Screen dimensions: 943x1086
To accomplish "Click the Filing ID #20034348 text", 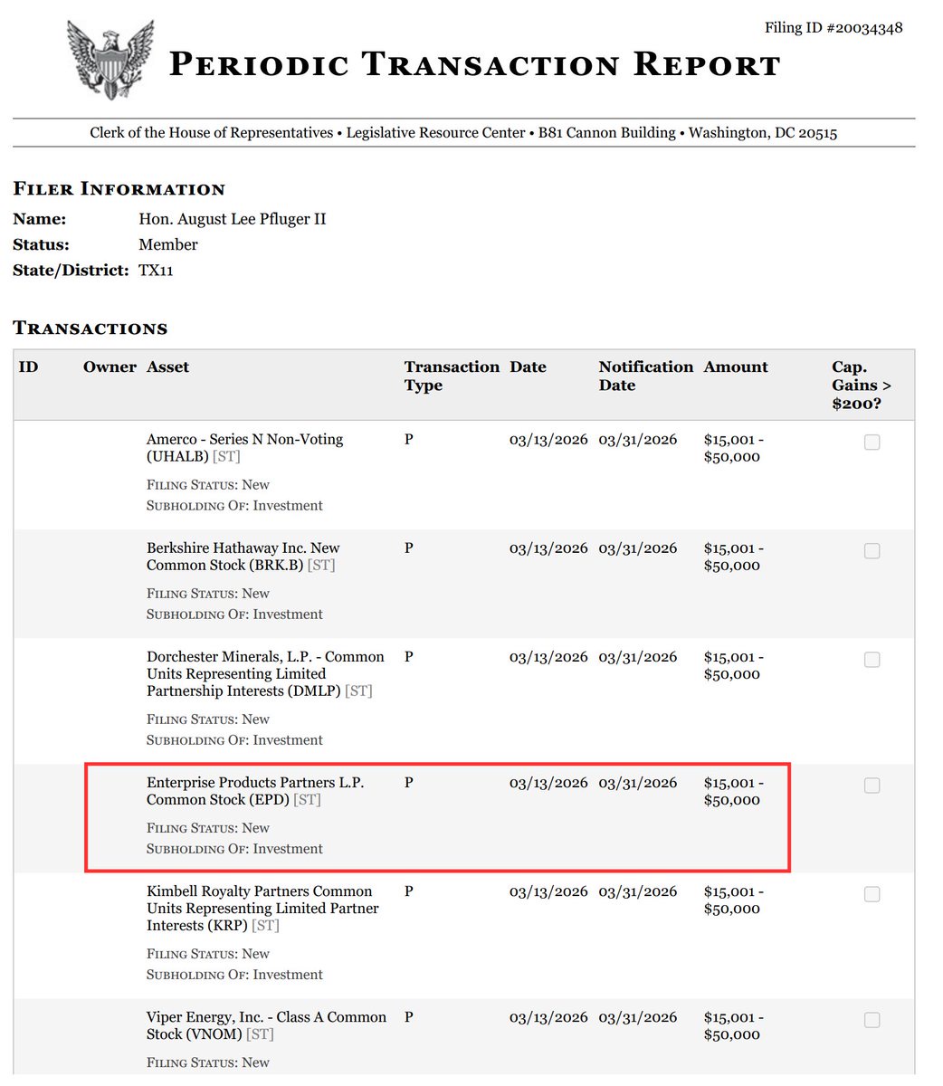I will tap(833, 28).
